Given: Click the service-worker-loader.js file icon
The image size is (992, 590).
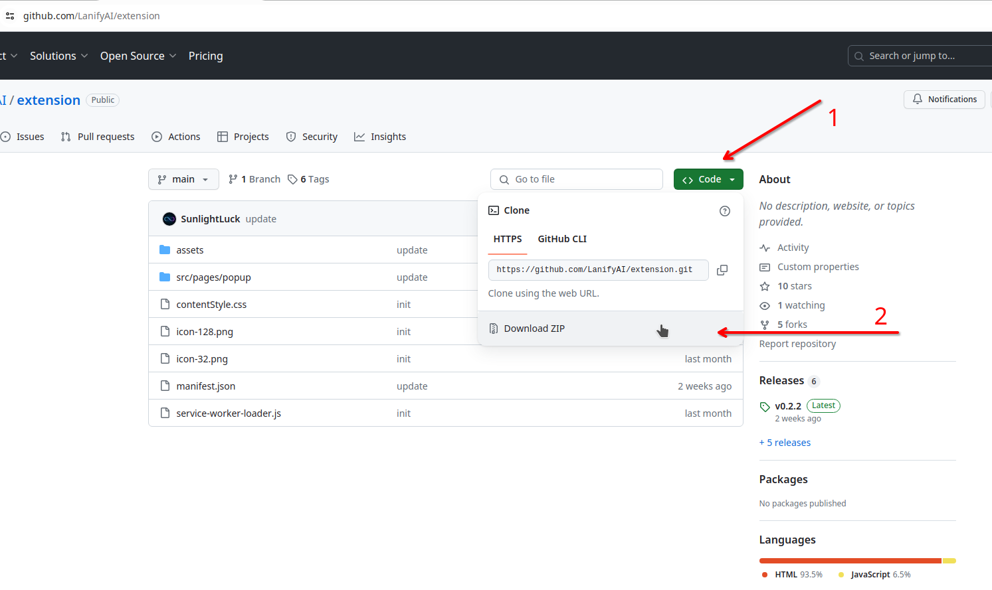Looking at the screenshot, I should tap(165, 413).
